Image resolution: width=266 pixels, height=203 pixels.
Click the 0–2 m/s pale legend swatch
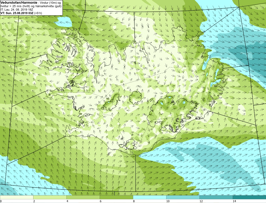16,197
